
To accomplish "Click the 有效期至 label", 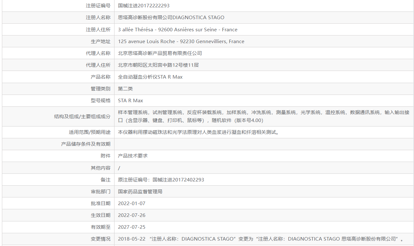I will pos(101,227).
